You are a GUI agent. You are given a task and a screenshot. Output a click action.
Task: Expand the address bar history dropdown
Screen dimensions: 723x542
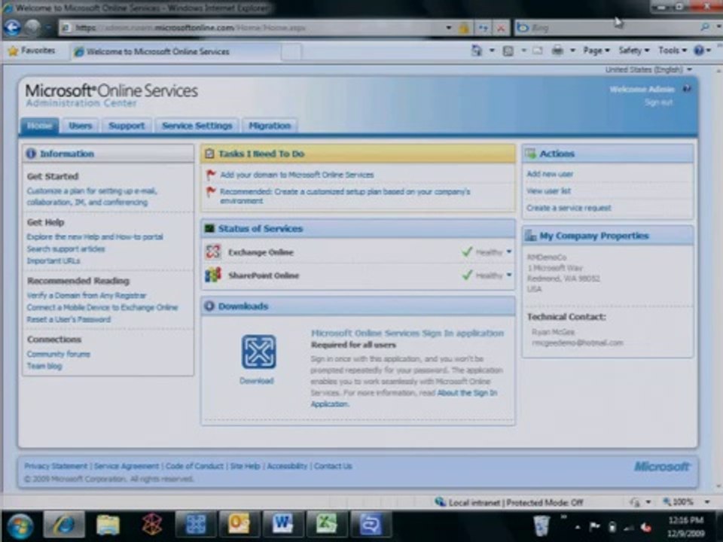tap(449, 28)
